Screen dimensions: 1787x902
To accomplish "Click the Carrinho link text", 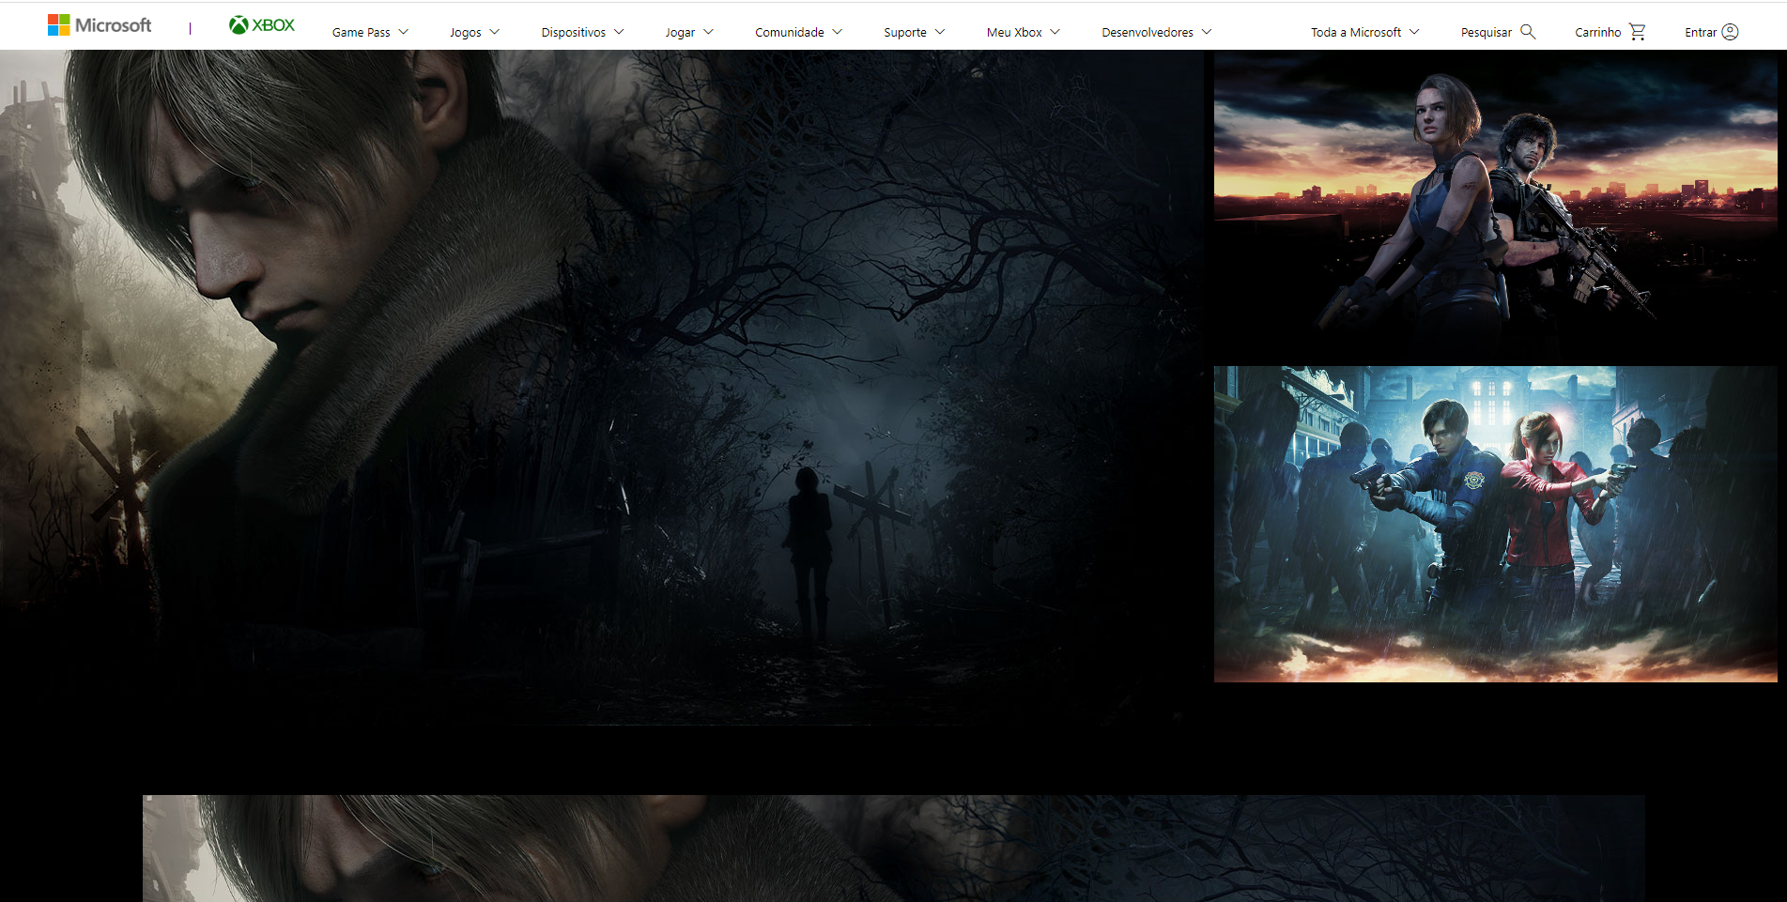I will (1597, 32).
